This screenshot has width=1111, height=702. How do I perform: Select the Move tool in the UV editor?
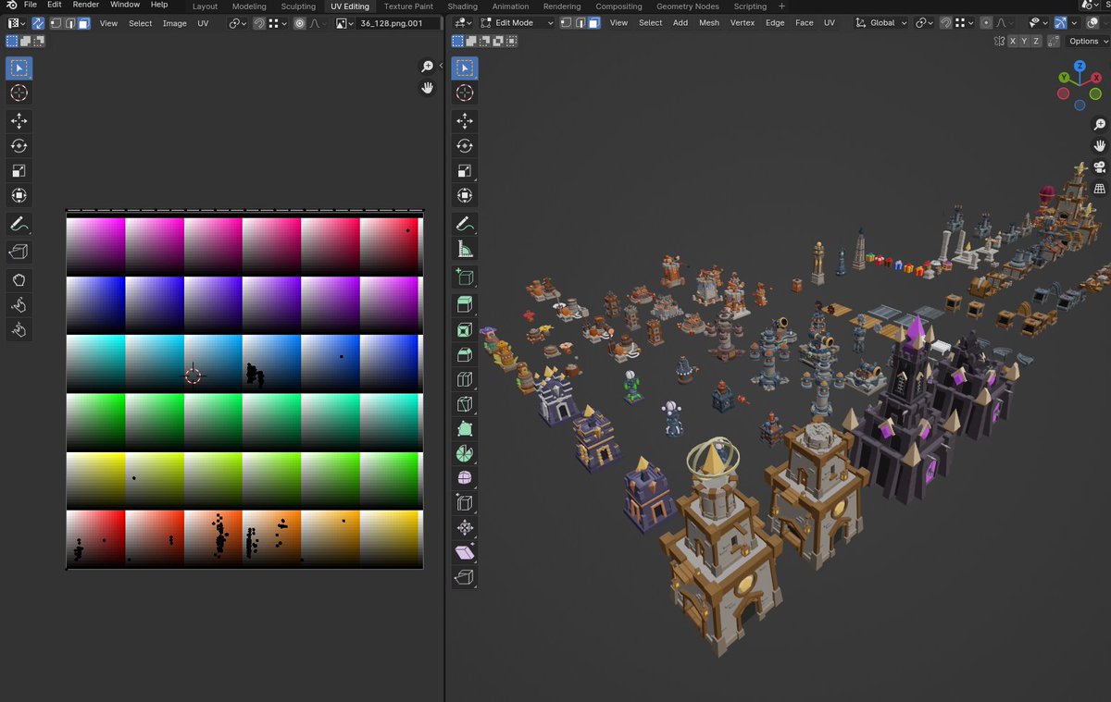pyautogui.click(x=19, y=120)
